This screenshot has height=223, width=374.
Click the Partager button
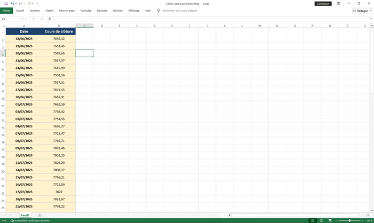(x=362, y=10)
